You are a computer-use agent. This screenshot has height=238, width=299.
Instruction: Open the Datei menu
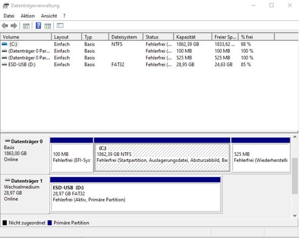pyautogui.click(x=9, y=16)
